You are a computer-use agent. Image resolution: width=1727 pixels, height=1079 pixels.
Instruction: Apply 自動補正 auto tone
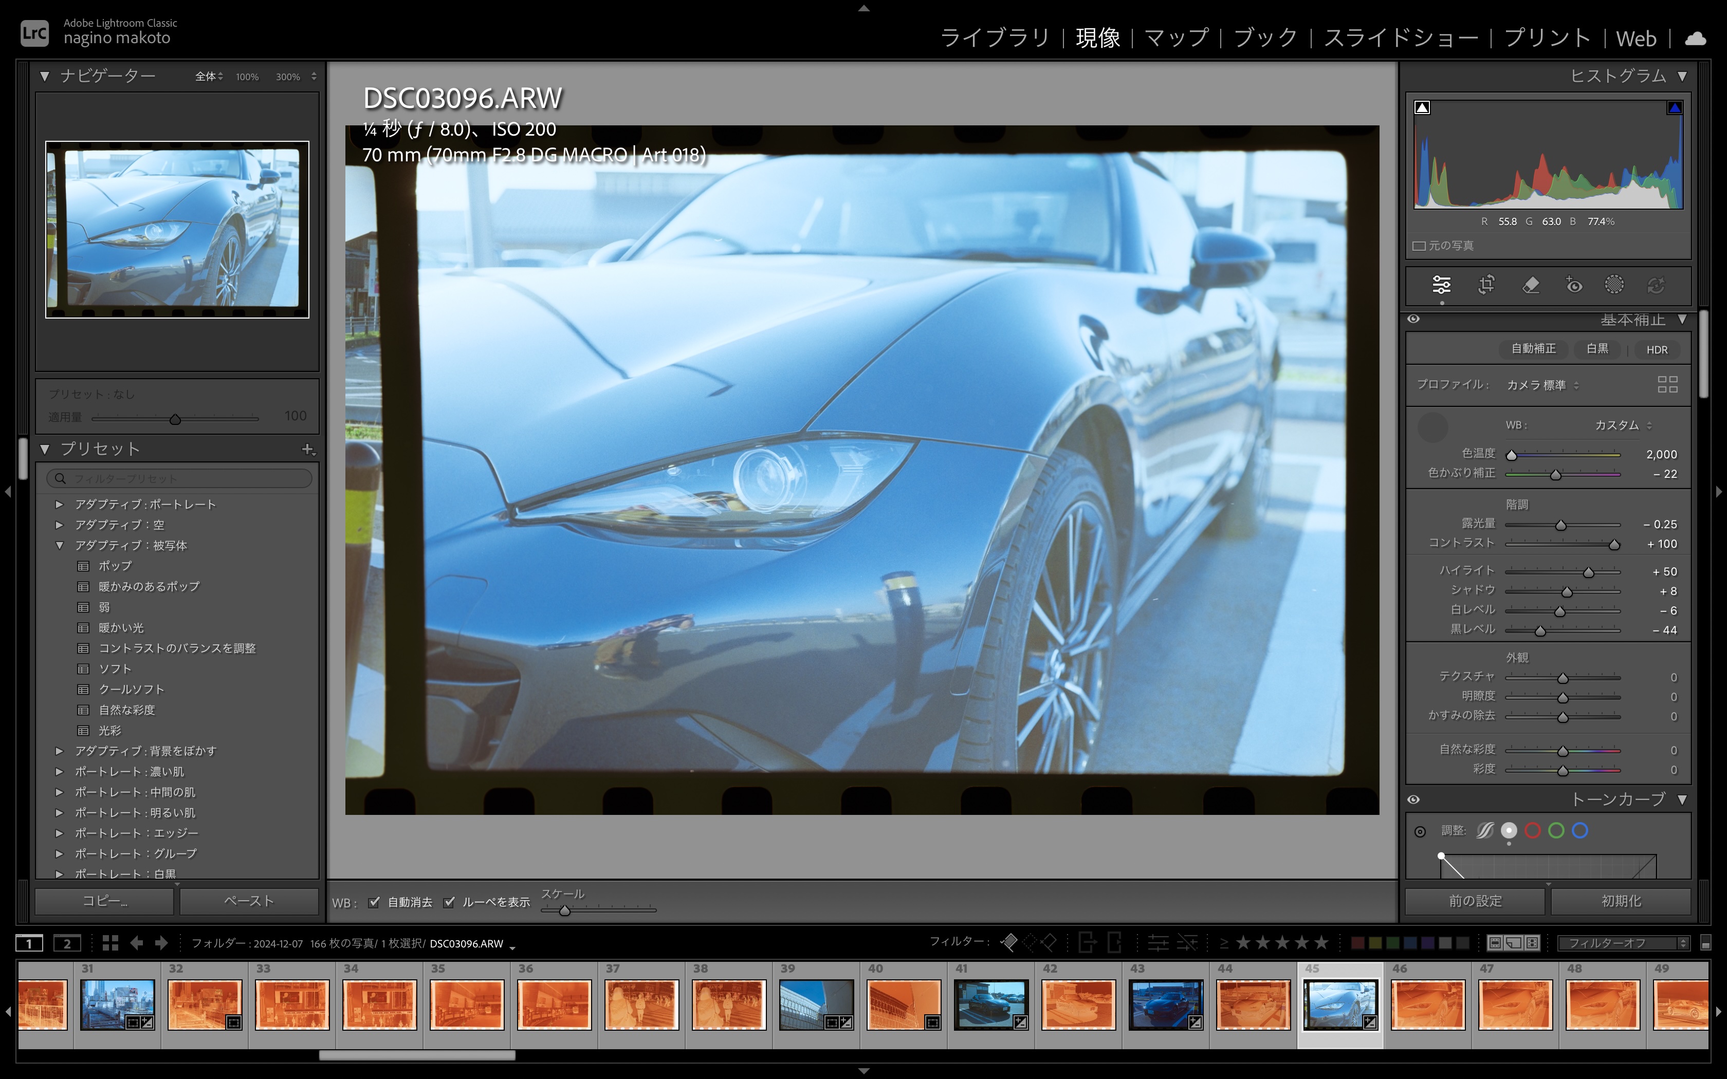point(1534,349)
